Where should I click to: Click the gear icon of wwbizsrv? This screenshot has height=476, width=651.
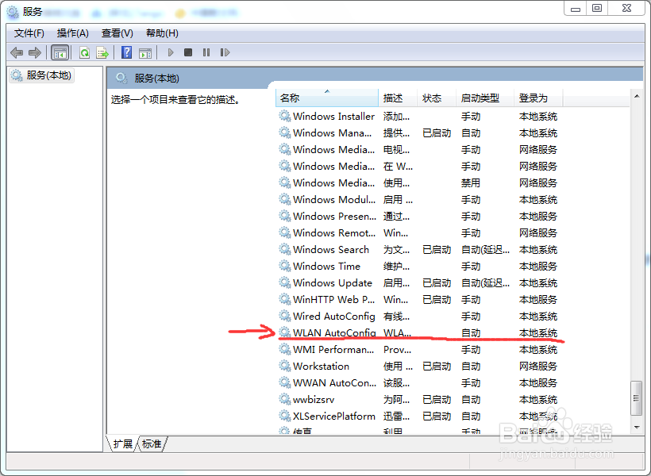point(285,399)
